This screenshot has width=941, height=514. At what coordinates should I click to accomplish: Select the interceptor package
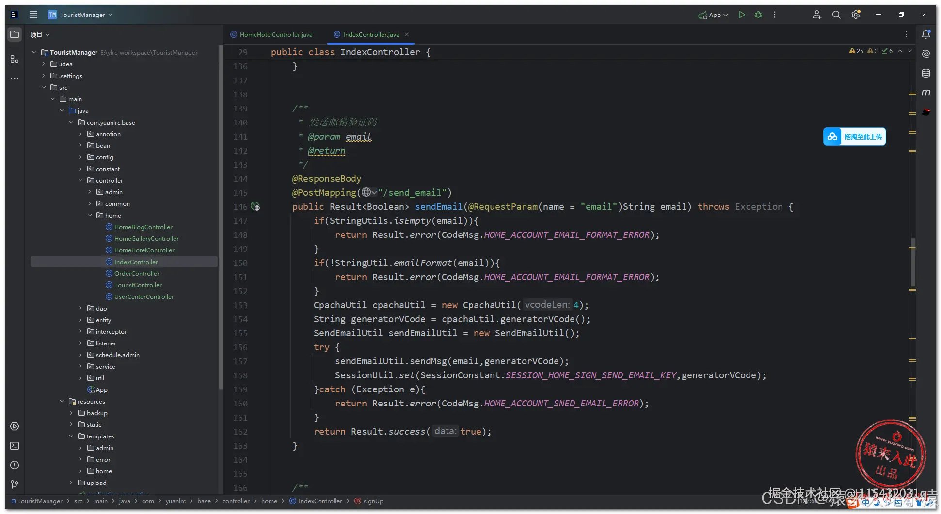coord(107,331)
